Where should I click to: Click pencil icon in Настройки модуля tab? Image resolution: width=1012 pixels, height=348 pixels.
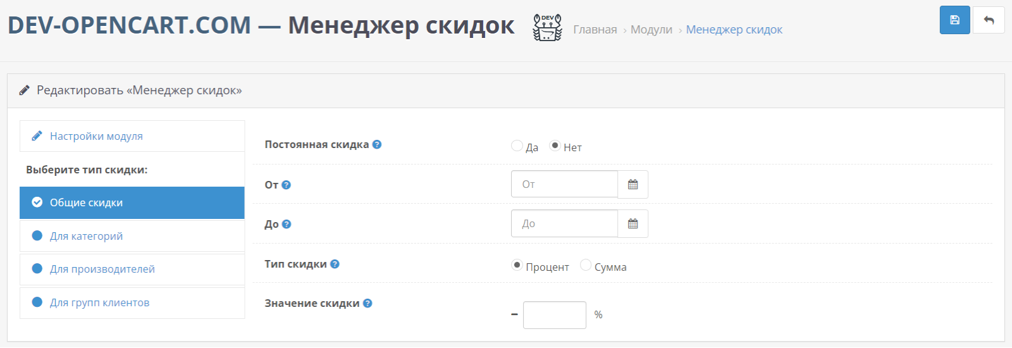coord(37,136)
